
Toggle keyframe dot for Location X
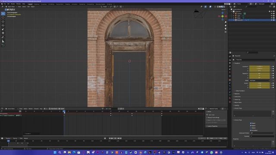[273, 67]
